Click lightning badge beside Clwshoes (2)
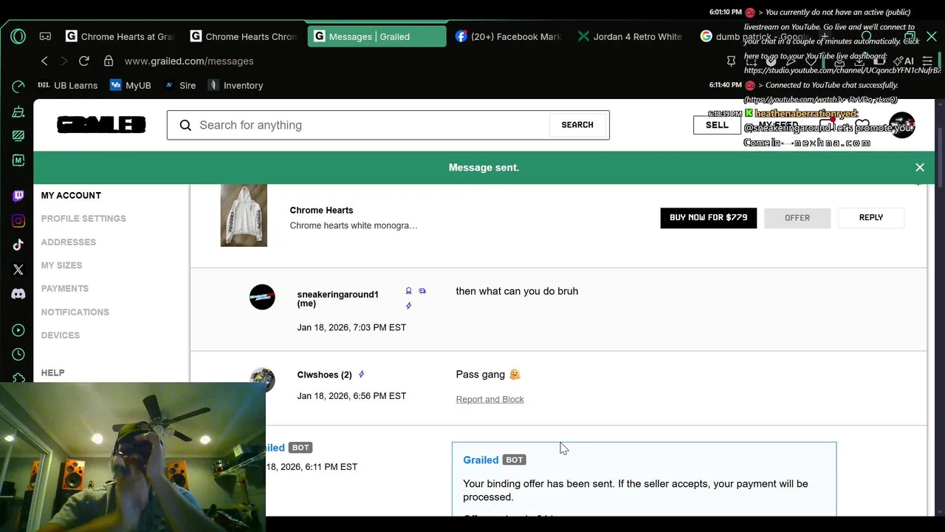 point(361,375)
